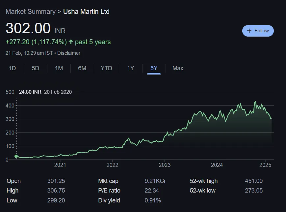This screenshot has height=212, width=286.
Task: Click the Follow button
Action: click(258, 31)
